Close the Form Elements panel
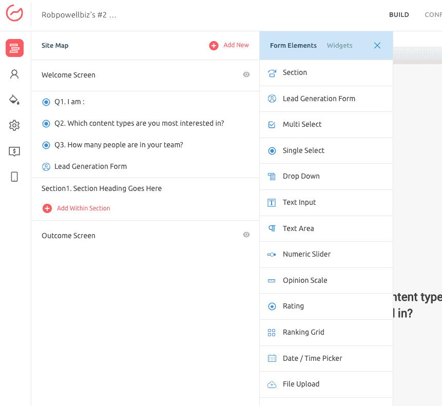Viewport: 442px width, 406px height. click(377, 45)
